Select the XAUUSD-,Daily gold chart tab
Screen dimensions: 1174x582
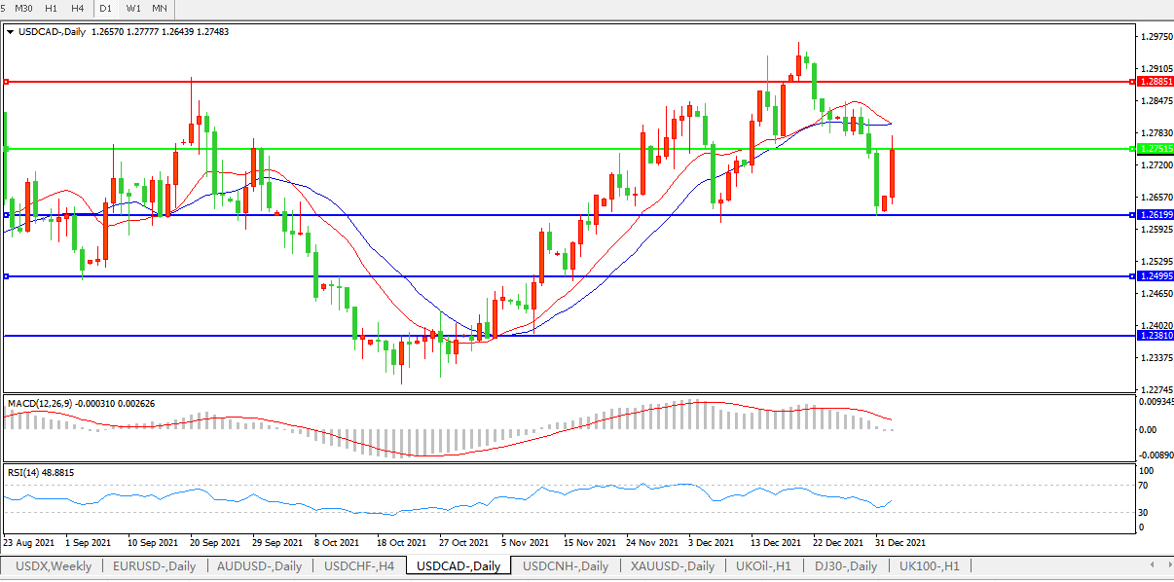672,566
